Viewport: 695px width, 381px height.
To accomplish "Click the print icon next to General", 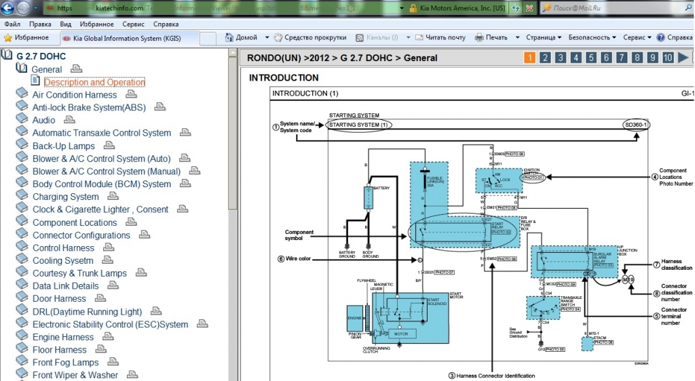I will tap(76, 68).
